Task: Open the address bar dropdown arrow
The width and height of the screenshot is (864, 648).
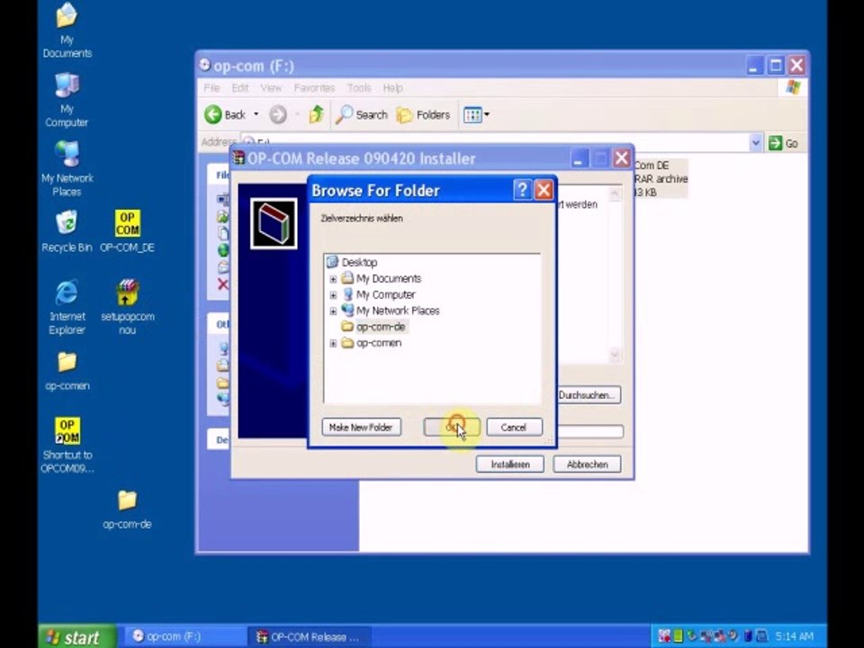Action: [x=755, y=143]
